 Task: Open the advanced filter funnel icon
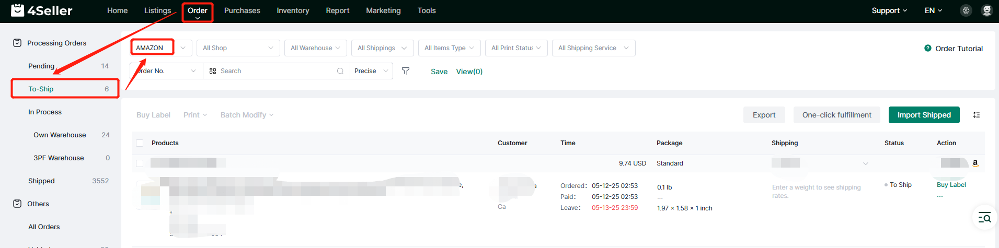point(406,71)
